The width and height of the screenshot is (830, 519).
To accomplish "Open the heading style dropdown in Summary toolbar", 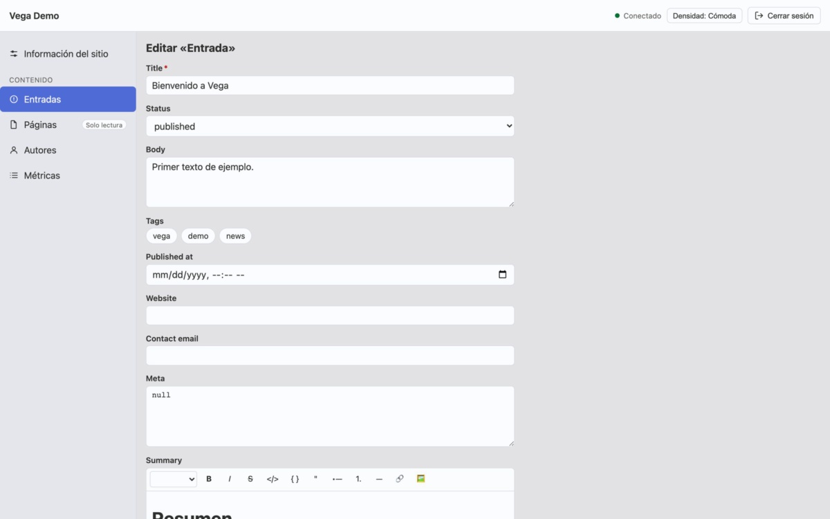I will coord(174,479).
